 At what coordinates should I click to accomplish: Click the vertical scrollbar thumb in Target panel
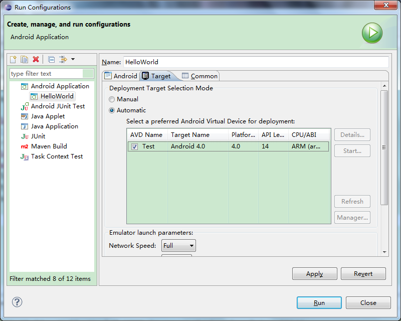(384, 147)
